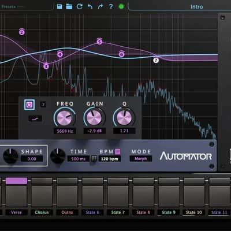
Task: Click the State 10 name label
Action: (194, 213)
